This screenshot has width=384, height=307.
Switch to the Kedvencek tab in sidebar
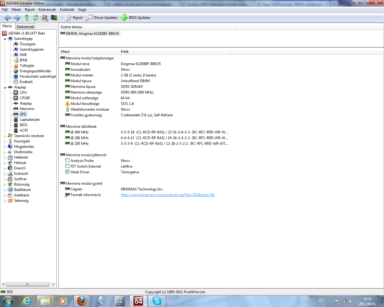click(x=25, y=27)
